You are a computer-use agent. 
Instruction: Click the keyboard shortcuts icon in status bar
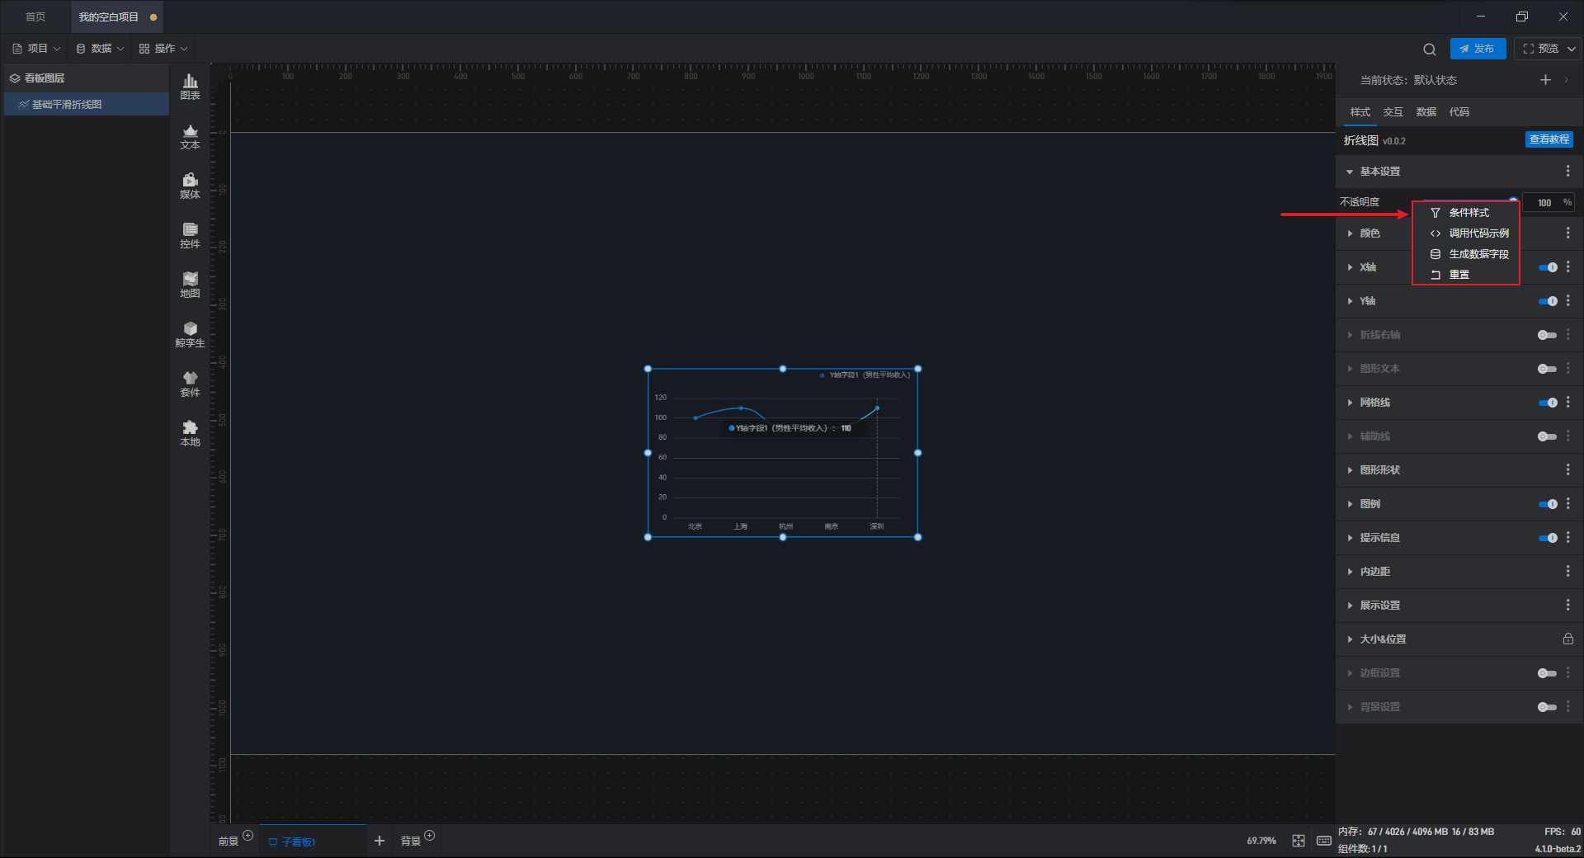point(1324,841)
